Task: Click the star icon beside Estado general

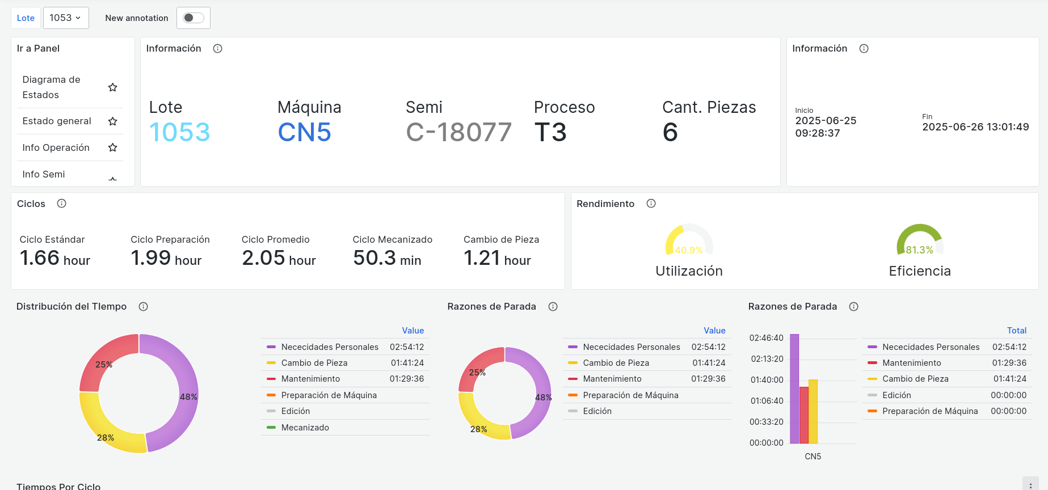Action: [x=112, y=121]
